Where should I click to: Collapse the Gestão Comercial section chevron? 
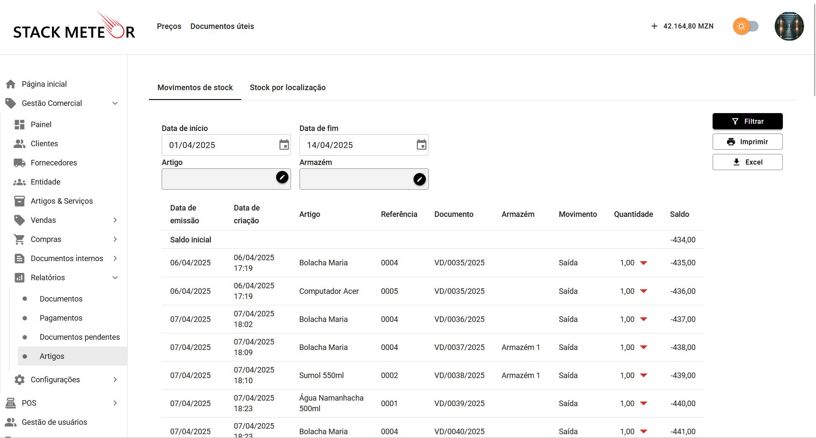pyautogui.click(x=115, y=103)
